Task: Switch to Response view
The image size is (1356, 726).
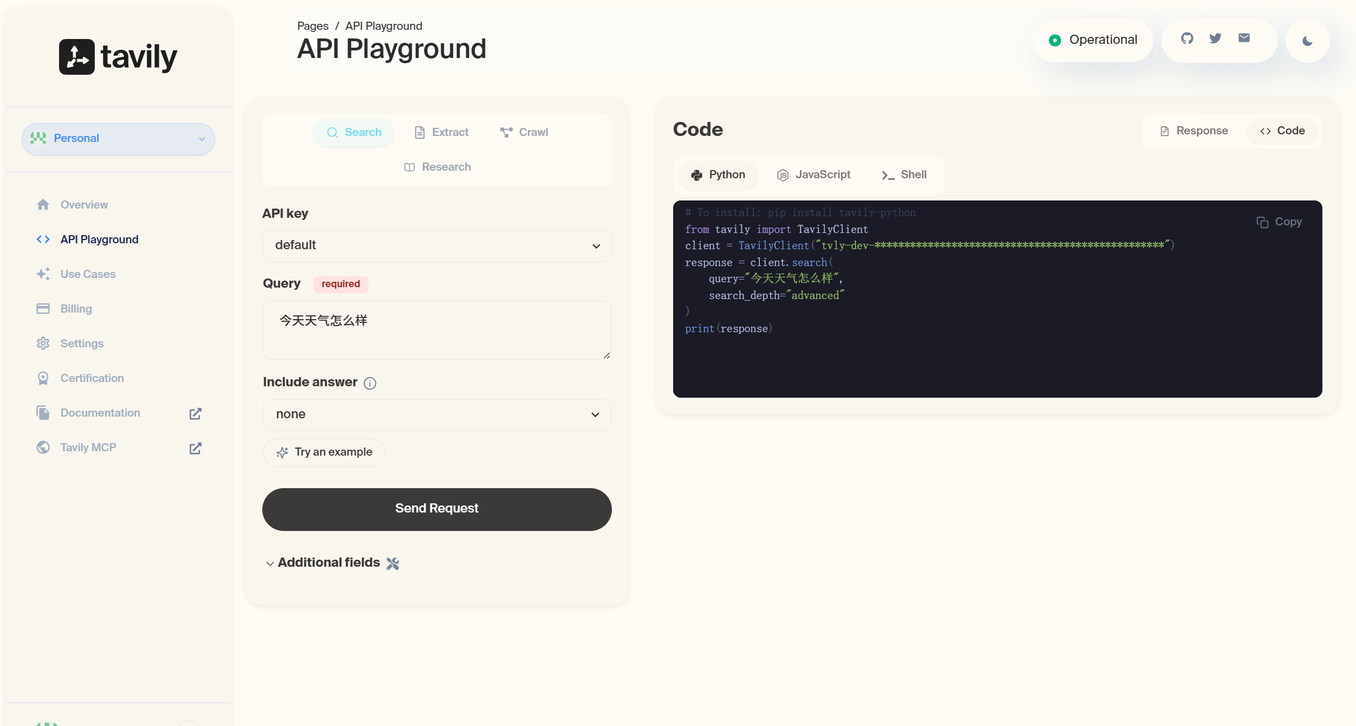Action: point(1194,131)
